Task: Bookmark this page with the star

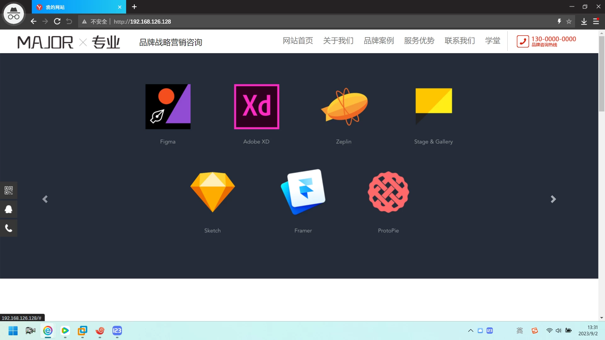Action: [x=569, y=21]
